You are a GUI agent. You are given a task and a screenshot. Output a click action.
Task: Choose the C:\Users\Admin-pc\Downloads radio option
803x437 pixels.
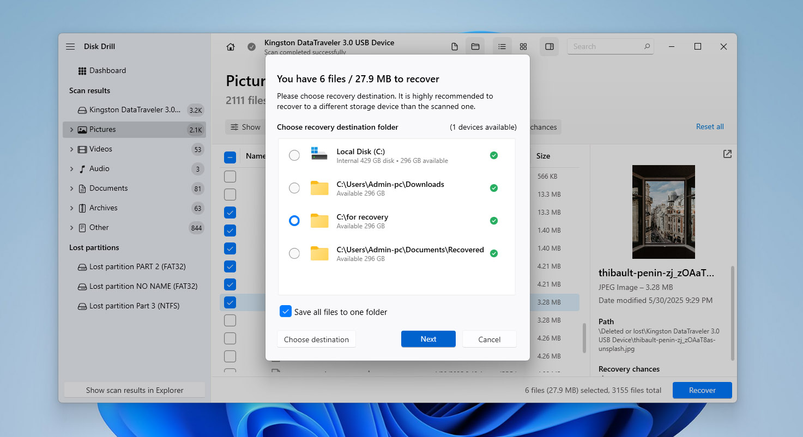tap(294, 188)
